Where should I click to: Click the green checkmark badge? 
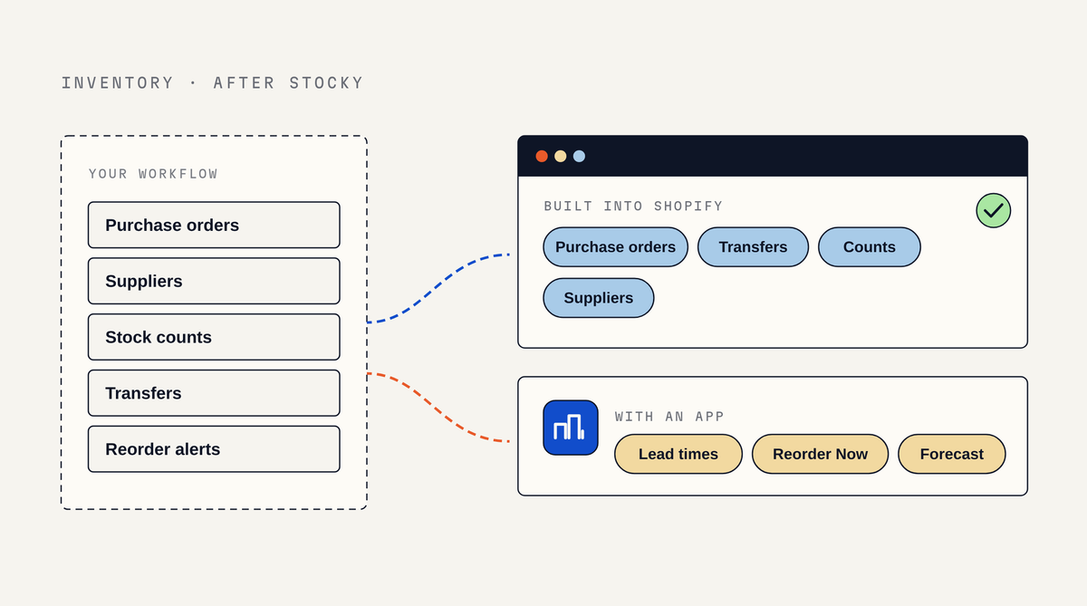(x=994, y=210)
